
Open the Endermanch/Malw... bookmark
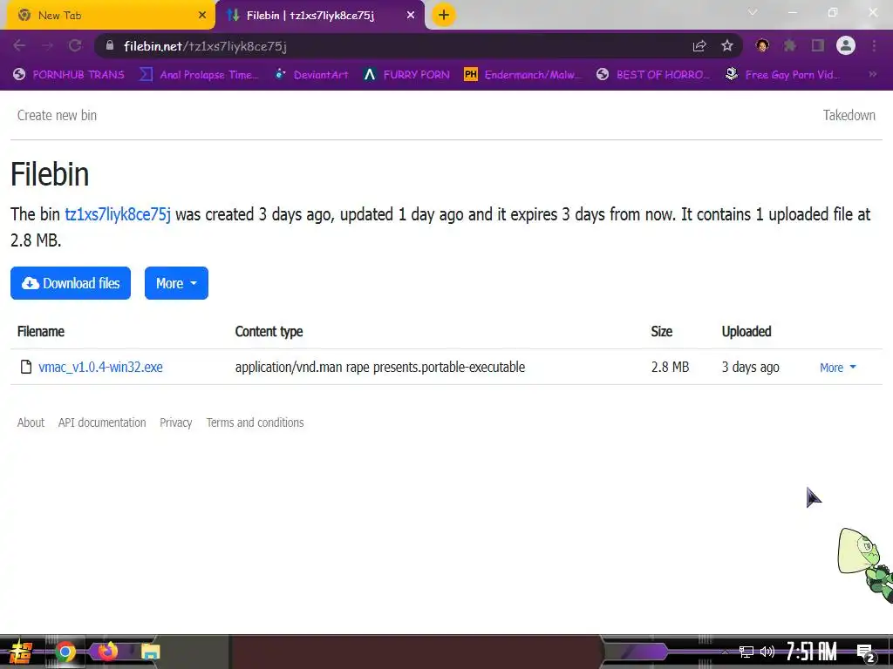click(x=523, y=75)
